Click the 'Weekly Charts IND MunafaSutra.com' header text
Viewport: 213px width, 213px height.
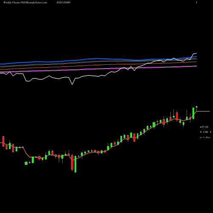coord(25,3)
